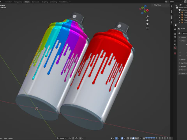Toggle X-ray mode in viewport header
Screen dimensions: 187x140
coord(127,138)
